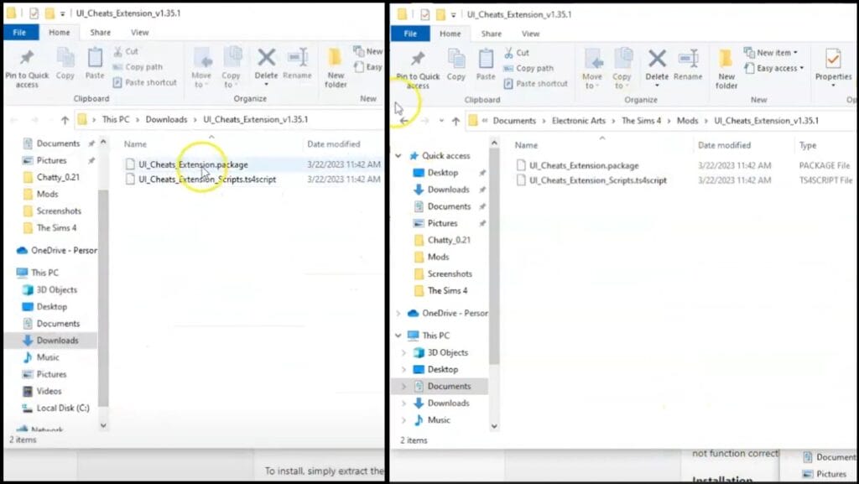
Task: Open the Share ribbon tab
Action: pos(100,33)
